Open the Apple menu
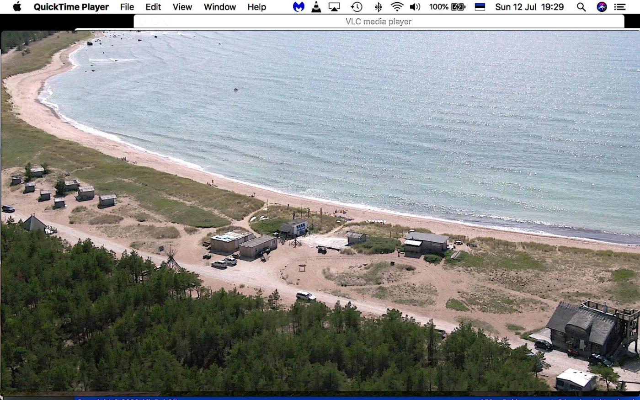640x400 pixels. (x=17, y=7)
